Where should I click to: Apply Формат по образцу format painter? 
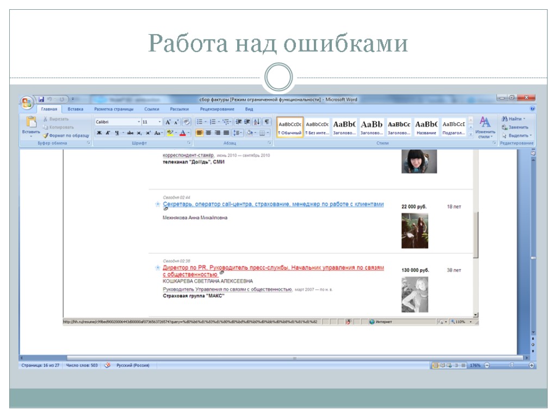pyautogui.click(x=66, y=135)
